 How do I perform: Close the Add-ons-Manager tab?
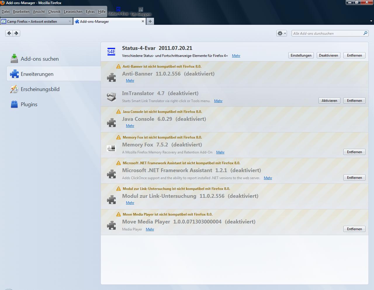(x=143, y=21)
